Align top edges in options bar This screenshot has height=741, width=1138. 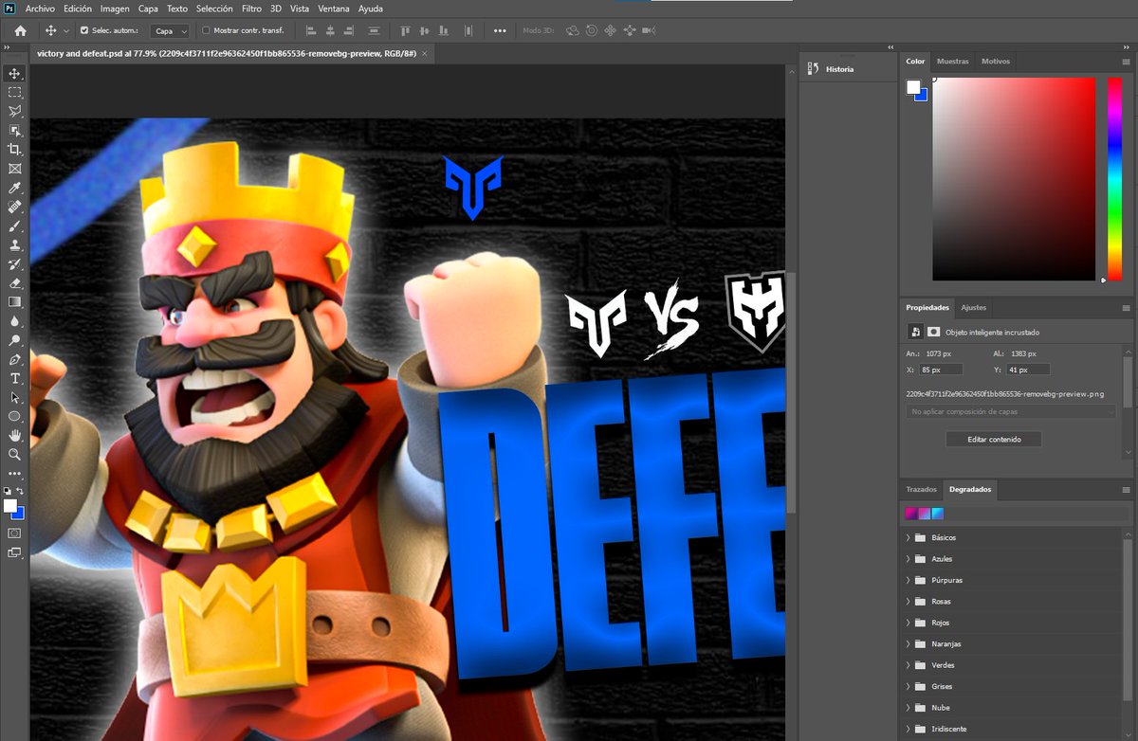[x=405, y=30]
